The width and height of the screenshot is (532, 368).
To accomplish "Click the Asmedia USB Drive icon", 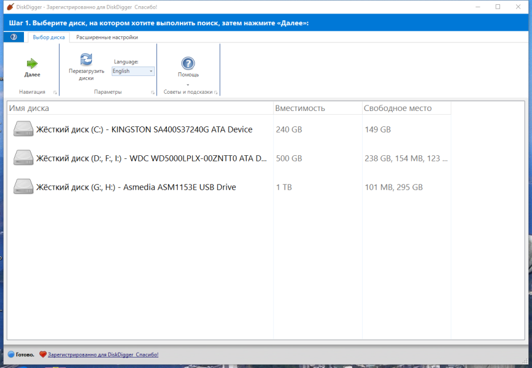I will [23, 187].
